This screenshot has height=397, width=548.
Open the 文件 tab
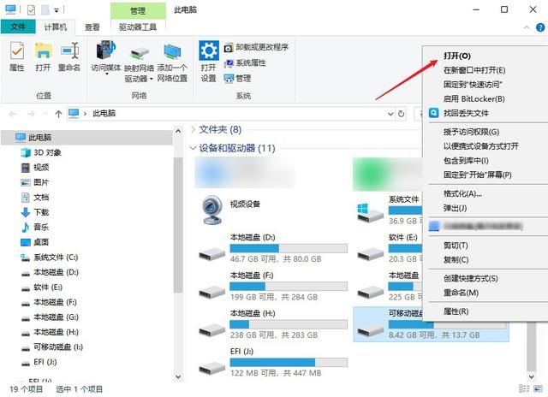[x=18, y=27]
